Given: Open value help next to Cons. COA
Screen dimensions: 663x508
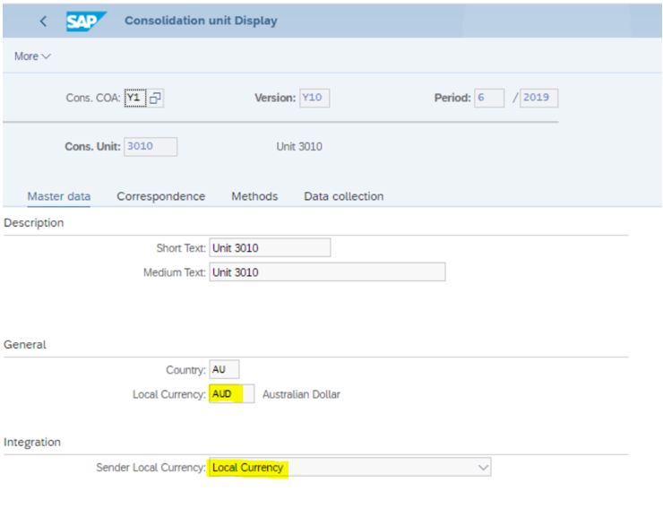Looking at the screenshot, I should [x=155, y=99].
